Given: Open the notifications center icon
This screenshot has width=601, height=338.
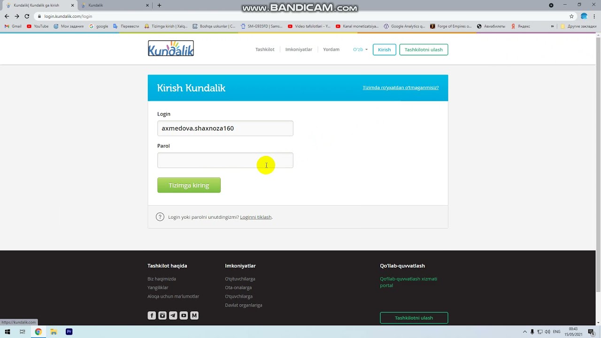Looking at the screenshot, I should (x=591, y=332).
